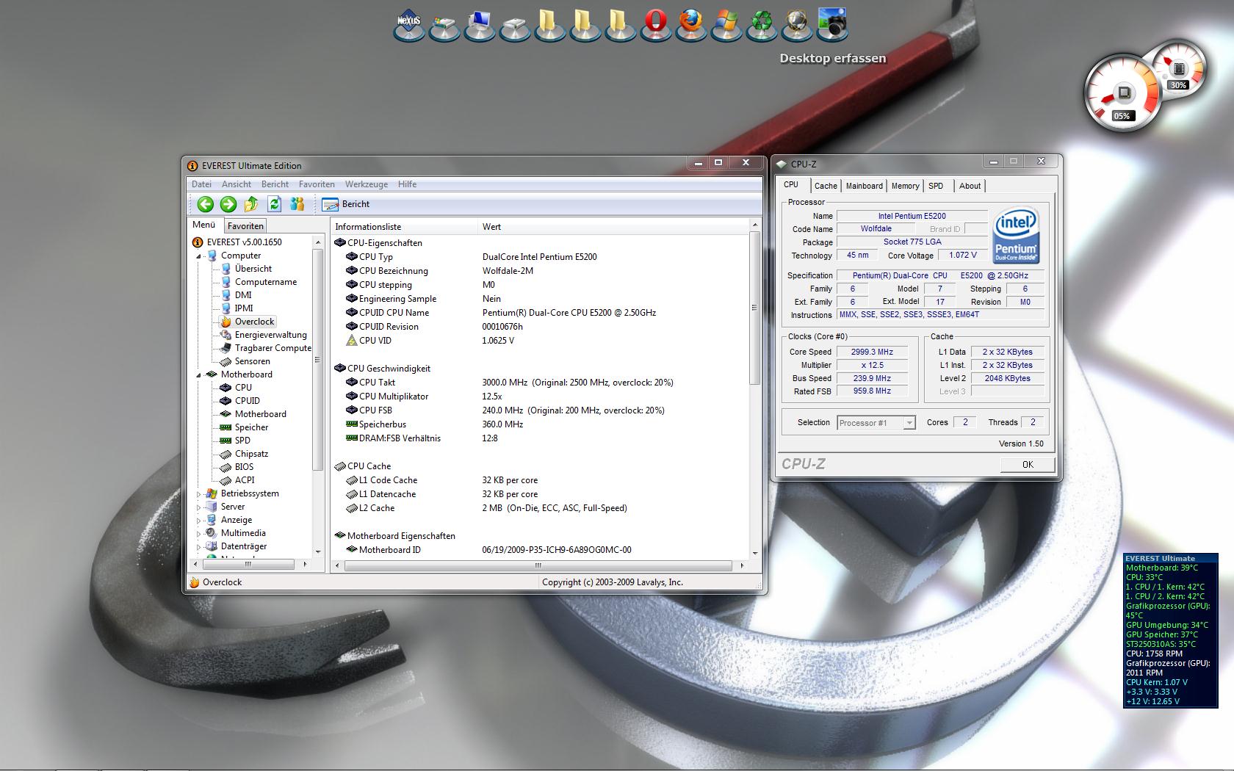Switch to the Favoriten panel tab
This screenshot has width=1234, height=771.
[245, 226]
